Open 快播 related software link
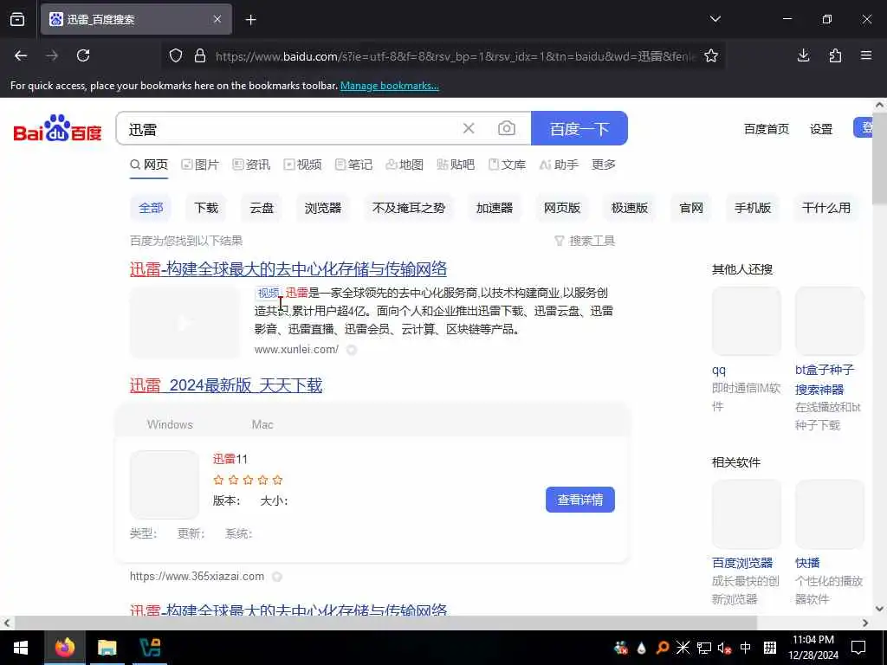 click(x=807, y=563)
